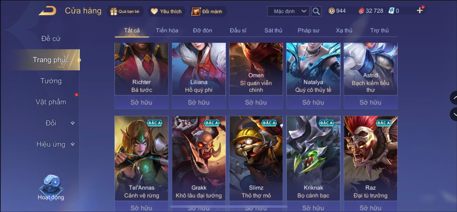457x212 pixels.
Task: Open Vật phẩm in the sidebar
Action: pyautogui.click(x=51, y=102)
